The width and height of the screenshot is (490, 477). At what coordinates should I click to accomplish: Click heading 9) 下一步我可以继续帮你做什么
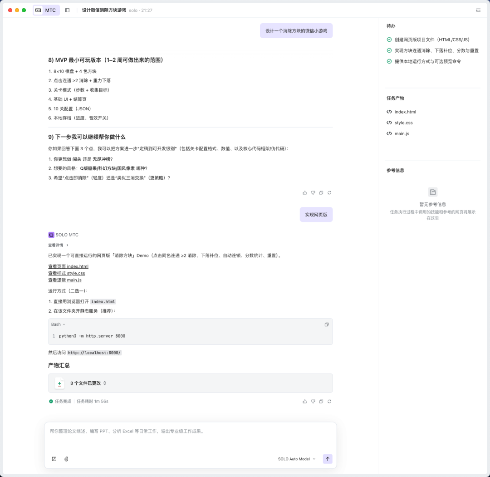pyautogui.click(x=87, y=137)
